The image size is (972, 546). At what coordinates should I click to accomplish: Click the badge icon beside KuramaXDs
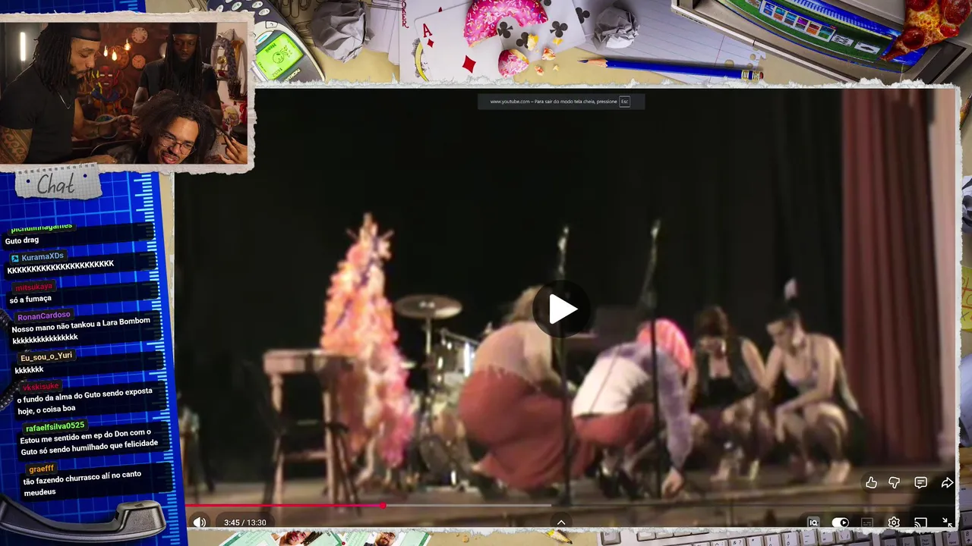14,259
